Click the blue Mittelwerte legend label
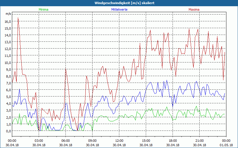This screenshot has width=238, height=148. pos(119,9)
